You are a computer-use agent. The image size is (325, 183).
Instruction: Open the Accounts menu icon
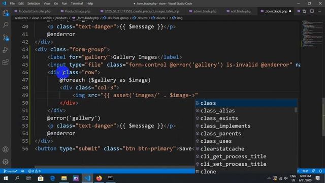pyautogui.click(x=6, y=149)
